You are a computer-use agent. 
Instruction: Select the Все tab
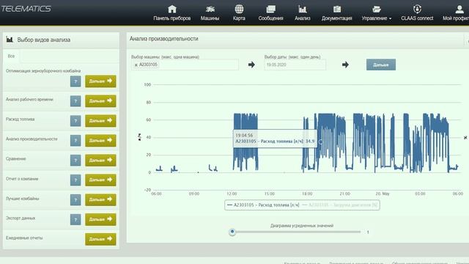[11, 56]
